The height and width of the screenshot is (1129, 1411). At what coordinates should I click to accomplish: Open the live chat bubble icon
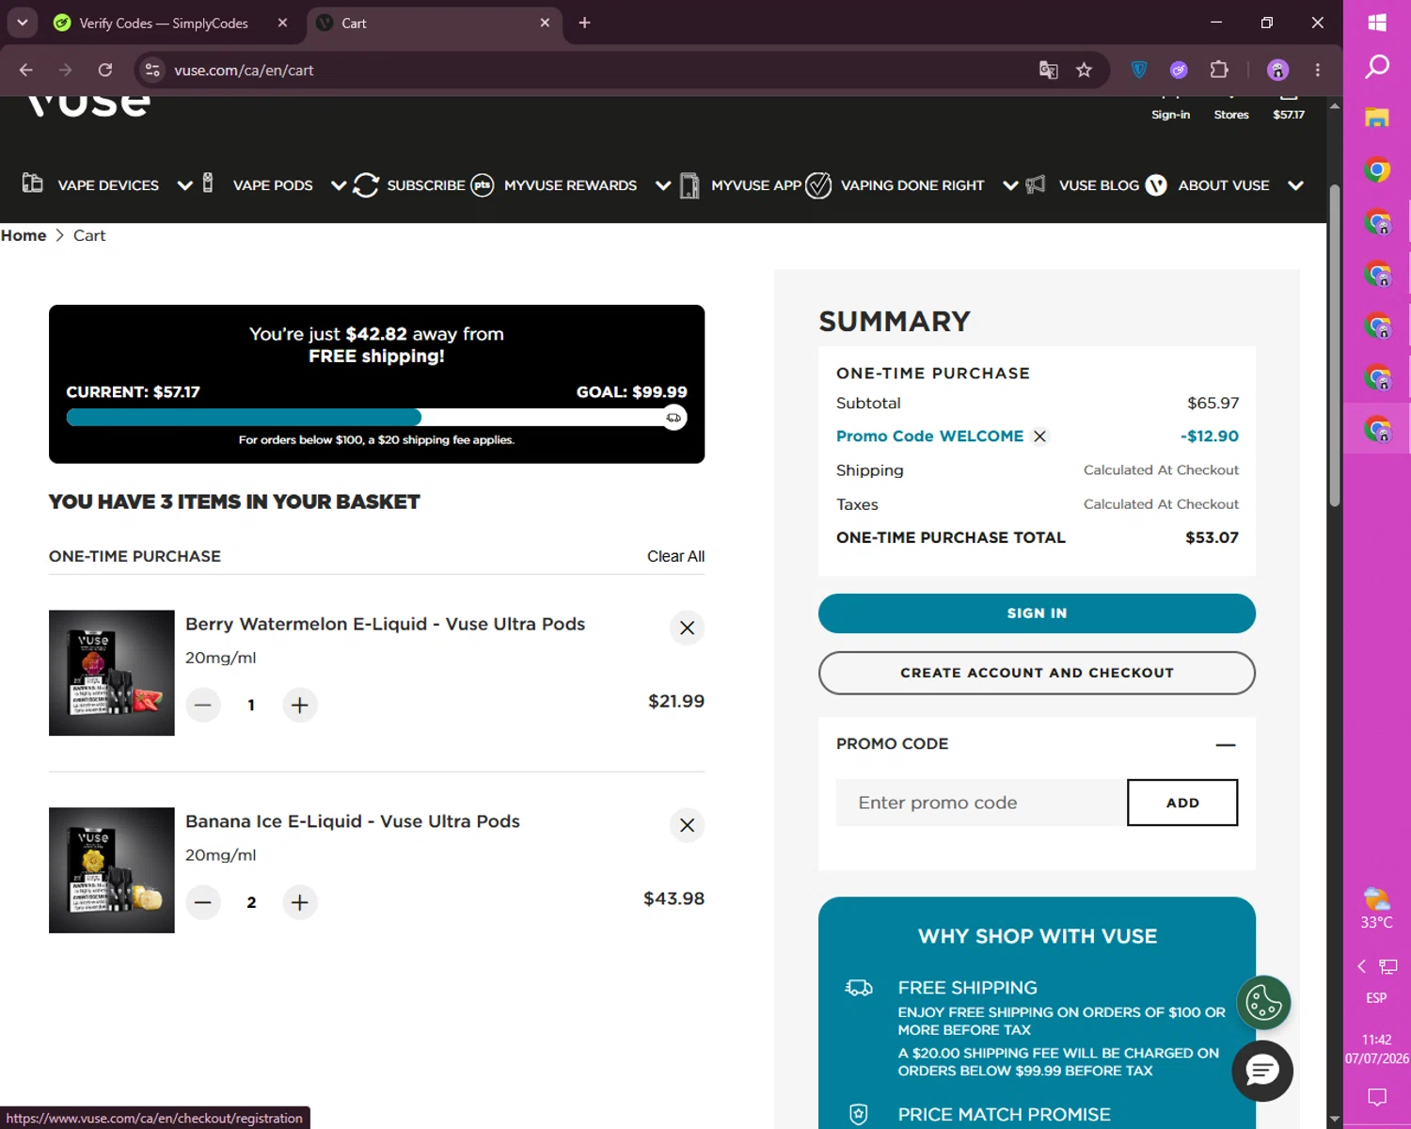[1262, 1071]
